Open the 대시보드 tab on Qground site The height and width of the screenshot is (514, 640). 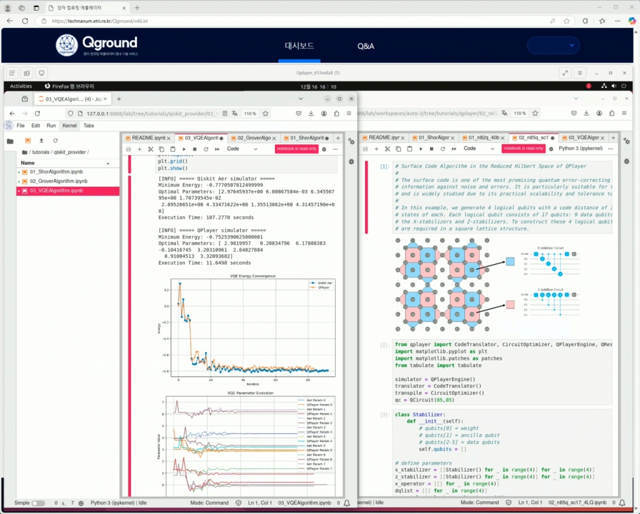299,46
